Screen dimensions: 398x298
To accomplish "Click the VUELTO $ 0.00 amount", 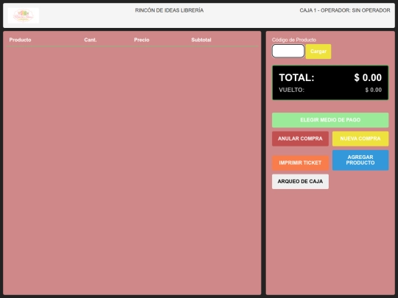I will [x=374, y=90].
